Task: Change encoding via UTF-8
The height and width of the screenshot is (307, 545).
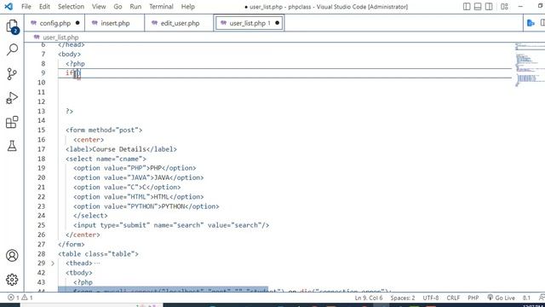Action: click(x=431, y=298)
